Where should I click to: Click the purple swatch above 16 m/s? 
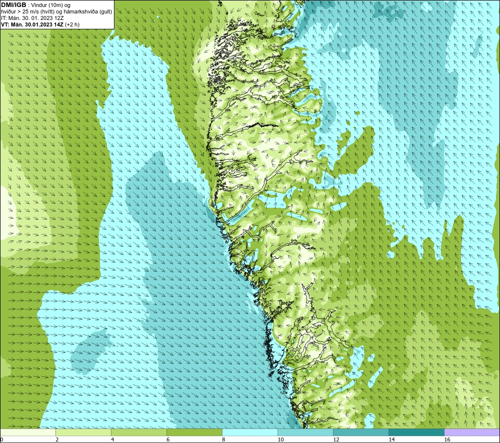472,432
